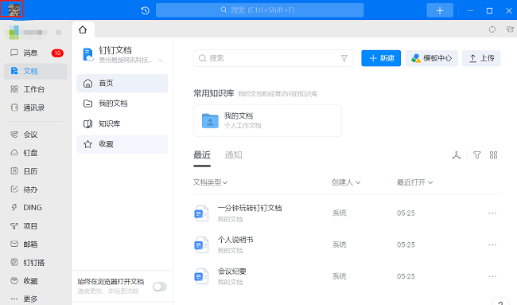
Task: Click the filter icon inside docs search box
Action: point(344,58)
